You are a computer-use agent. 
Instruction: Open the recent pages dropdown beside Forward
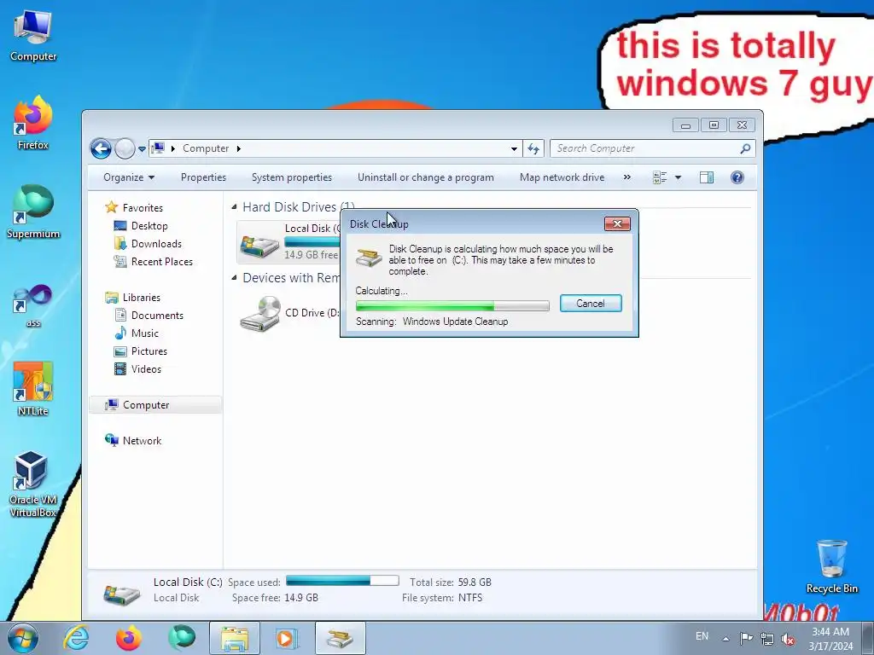143,148
